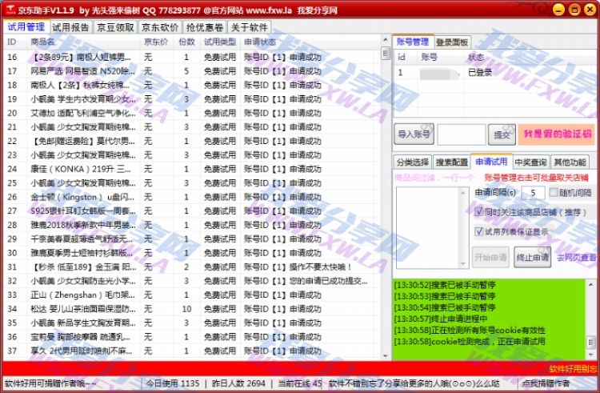Click the 京东助手 app icon in title bar
Viewport: 600px width, 393px height.
point(10,9)
